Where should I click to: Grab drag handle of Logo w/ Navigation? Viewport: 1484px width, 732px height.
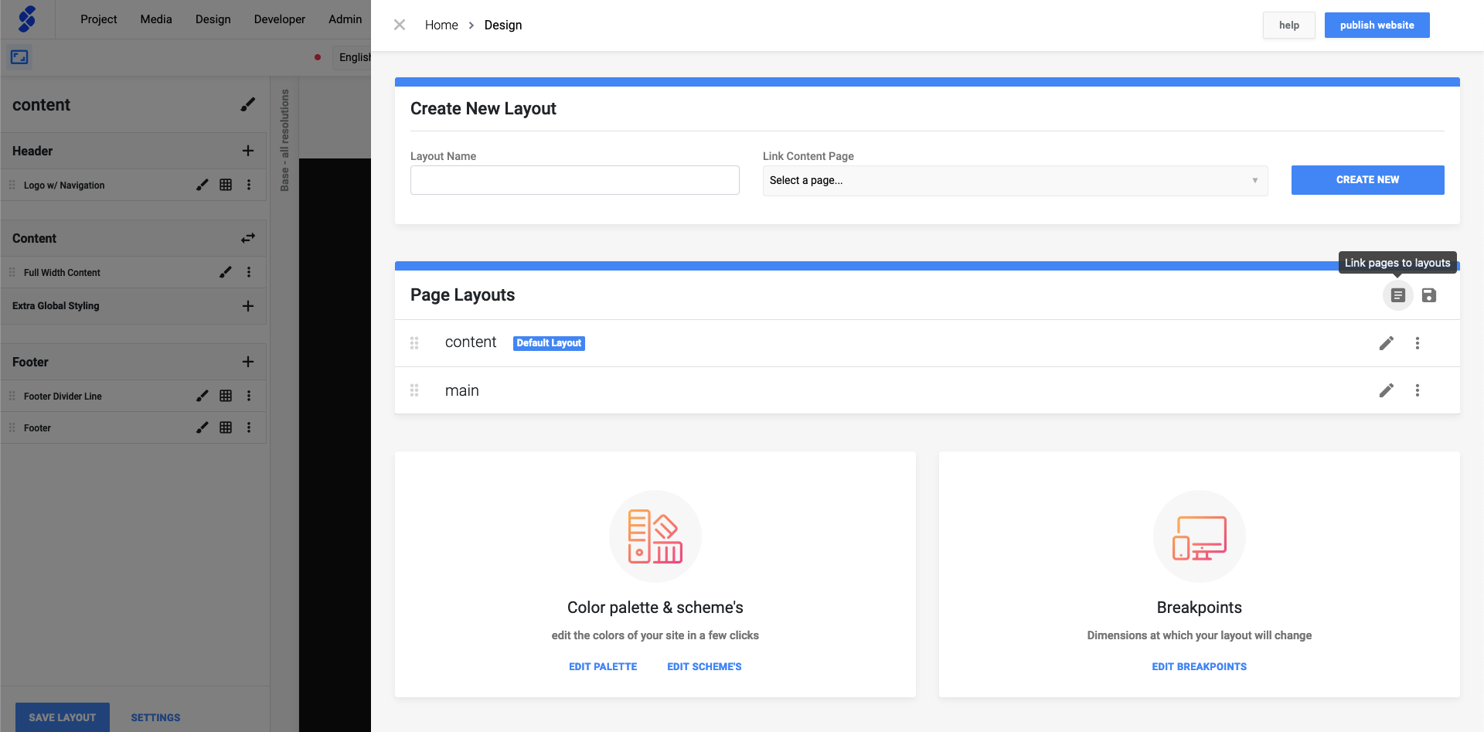pos(12,185)
